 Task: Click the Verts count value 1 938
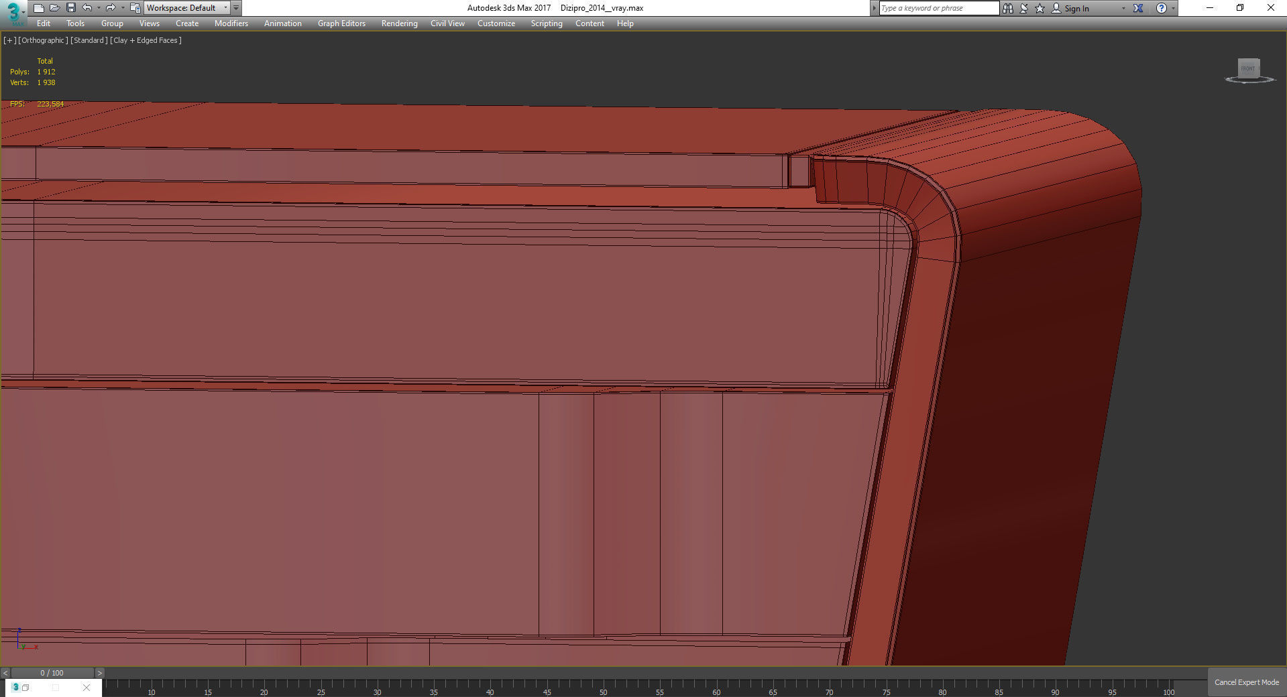[46, 82]
